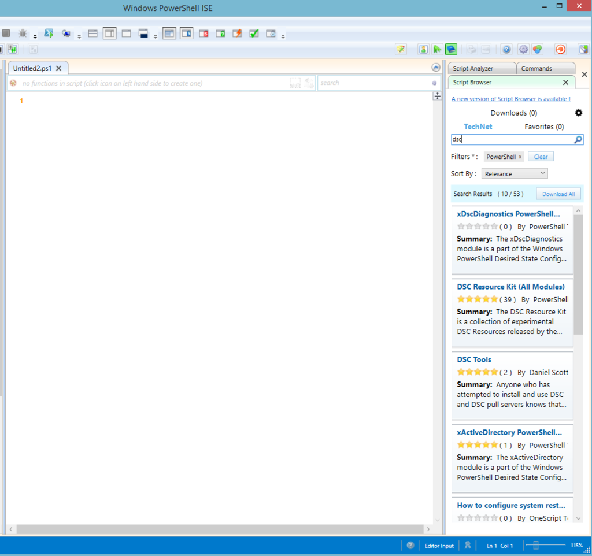This screenshot has width=592, height=556.
Task: Click the help icon in status bar
Action: click(x=410, y=545)
